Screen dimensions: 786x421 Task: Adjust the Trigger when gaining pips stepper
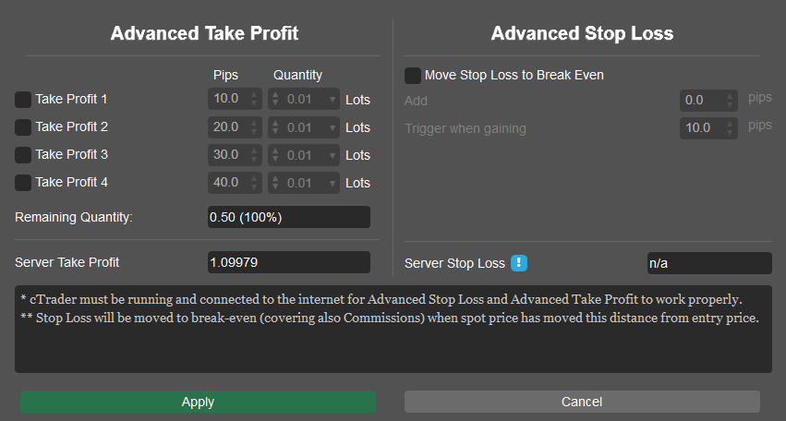click(x=730, y=127)
